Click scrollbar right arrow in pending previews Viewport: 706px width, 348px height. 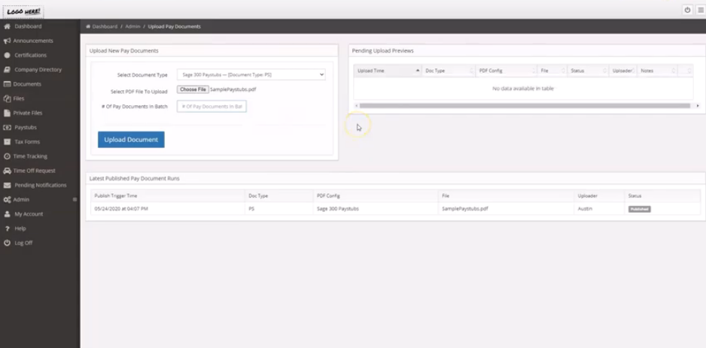click(x=698, y=106)
